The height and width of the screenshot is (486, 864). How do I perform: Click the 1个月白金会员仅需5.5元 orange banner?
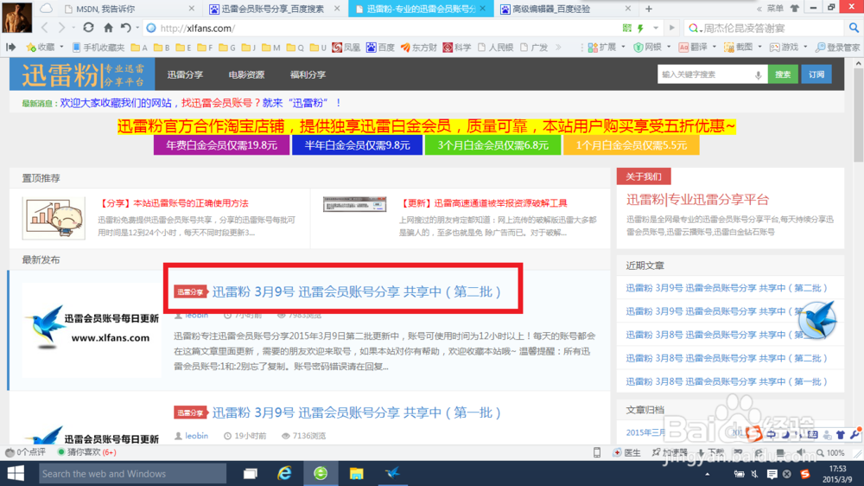(x=631, y=145)
